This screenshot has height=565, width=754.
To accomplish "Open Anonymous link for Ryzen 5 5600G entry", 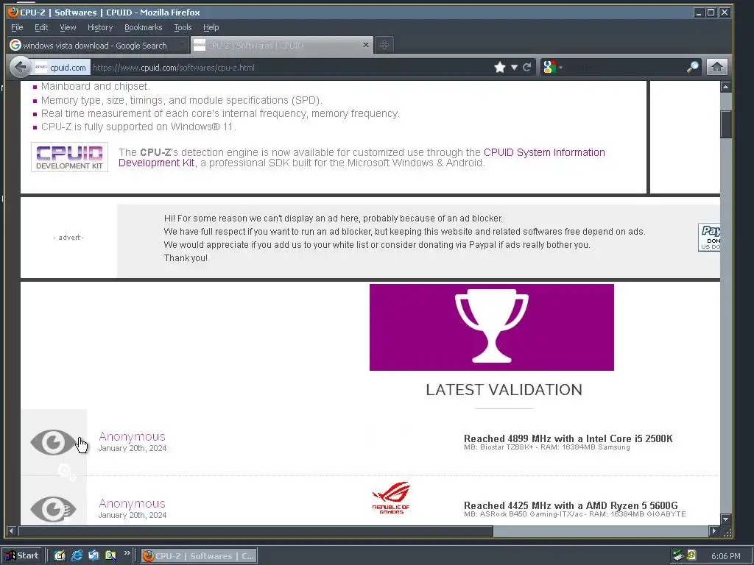I will [132, 503].
